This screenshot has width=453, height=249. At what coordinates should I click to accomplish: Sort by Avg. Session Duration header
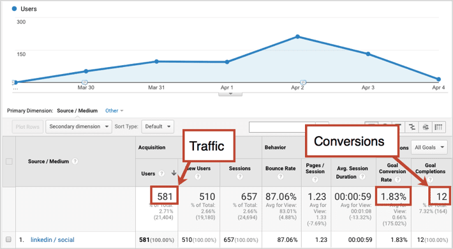coord(352,172)
